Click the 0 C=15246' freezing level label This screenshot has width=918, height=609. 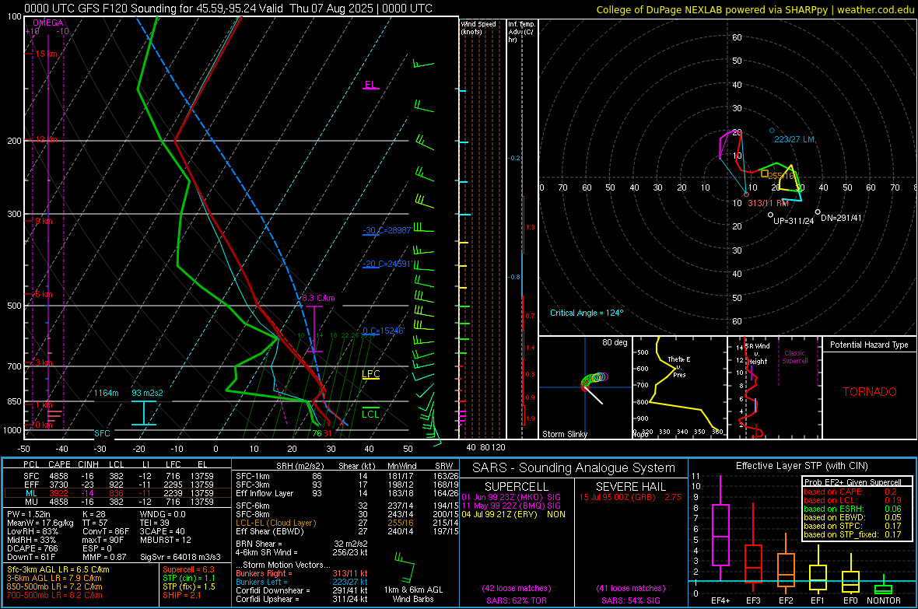click(384, 331)
